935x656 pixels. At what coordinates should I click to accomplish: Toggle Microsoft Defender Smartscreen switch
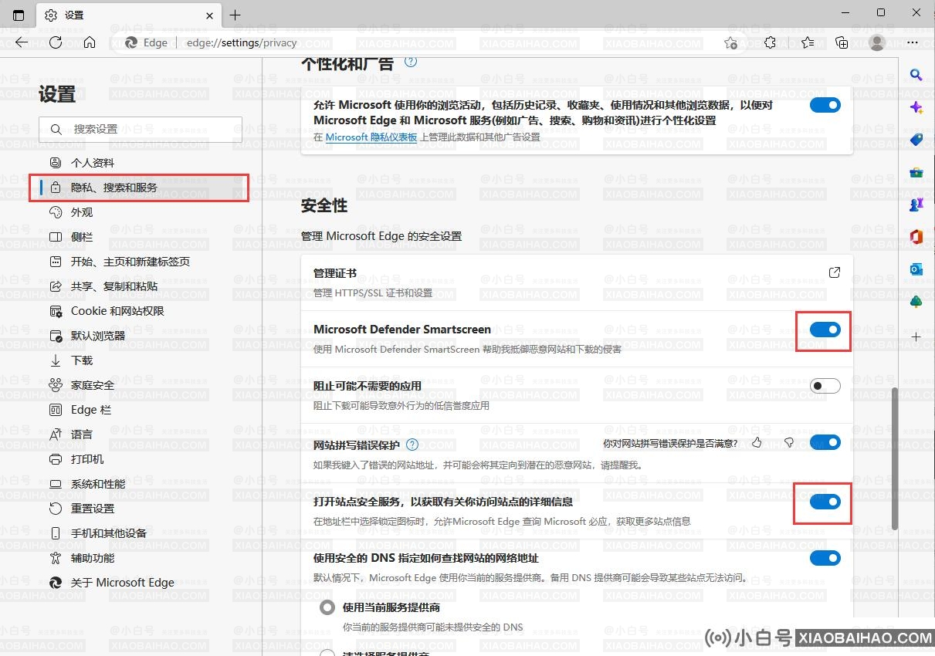pyautogui.click(x=825, y=330)
